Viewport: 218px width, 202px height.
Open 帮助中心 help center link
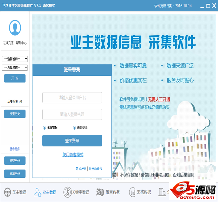tap(21, 43)
